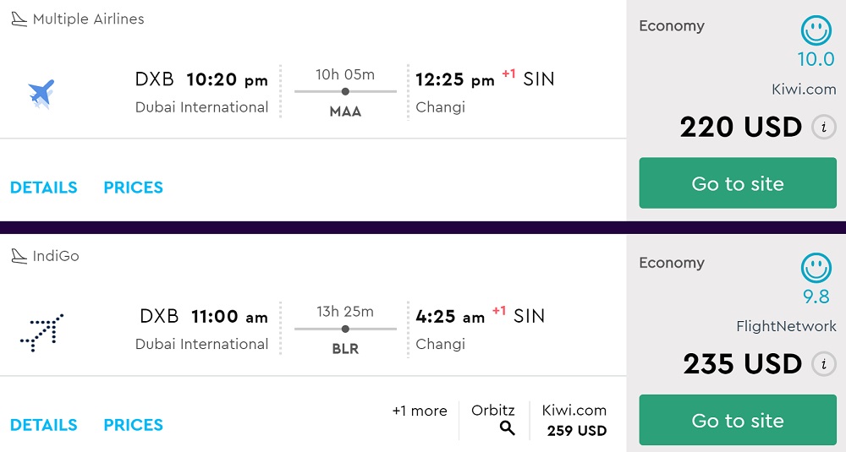Click the Multiple Airlines plane logo
This screenshot has width=846, height=452.
pyautogui.click(x=41, y=93)
